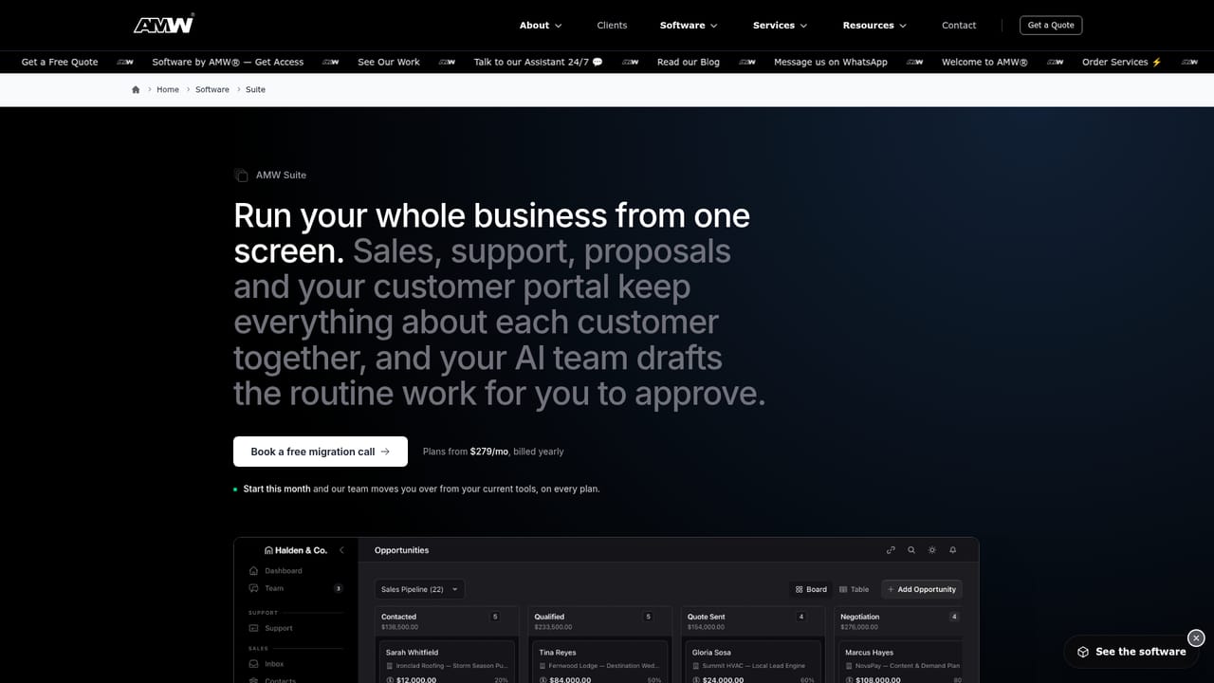
Task: Click the cube icon in See the software
Action: pyautogui.click(x=1083, y=652)
